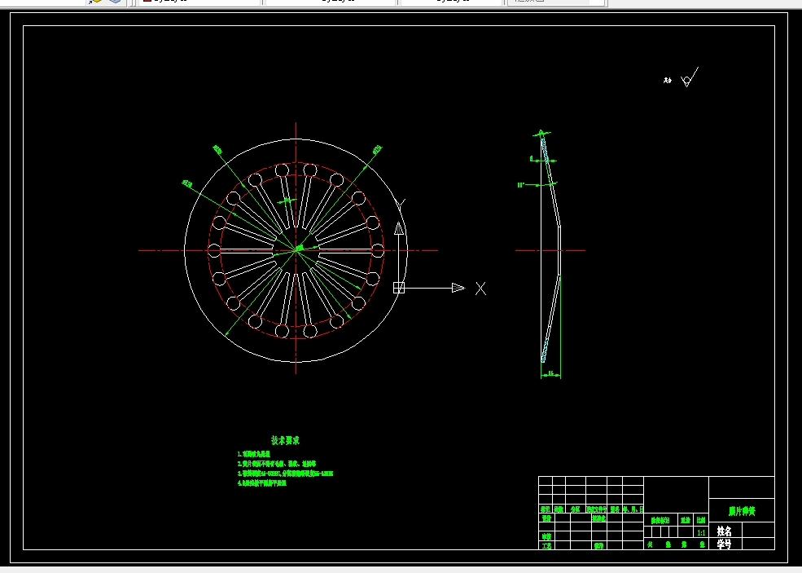Click the UCS X-axis arrowhead
Viewport: 802px width, 573px height.
458,288
